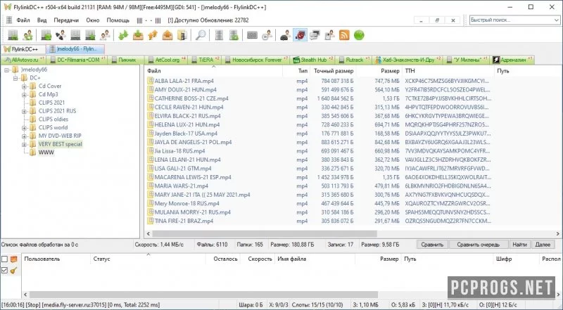Switch to the DC•Filmania•COM hub tab
This screenshot has height=310, width=563.
point(77,60)
